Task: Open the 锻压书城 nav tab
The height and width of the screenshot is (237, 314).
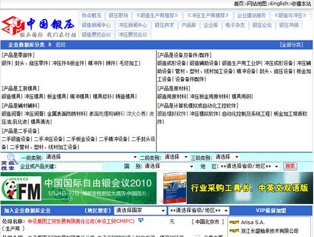Action: [289, 25]
